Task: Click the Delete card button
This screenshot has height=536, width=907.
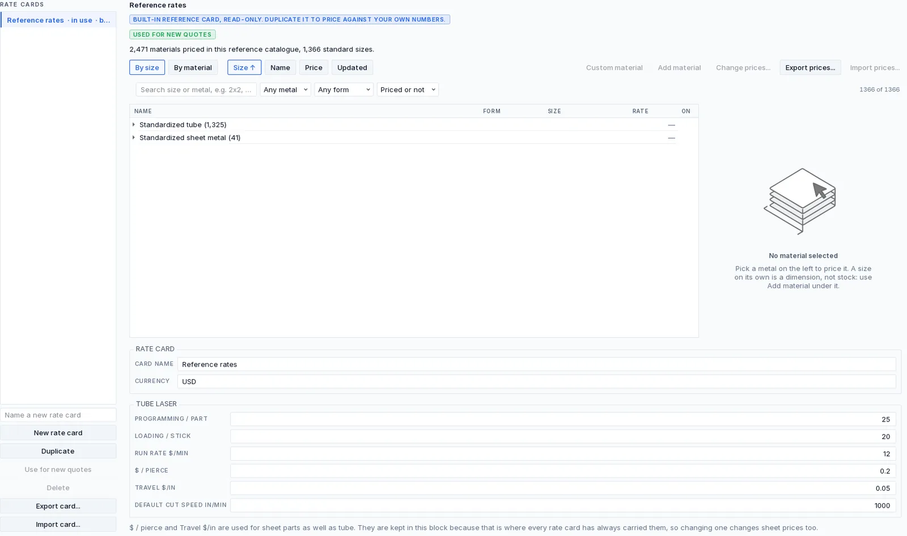Action: tap(58, 488)
